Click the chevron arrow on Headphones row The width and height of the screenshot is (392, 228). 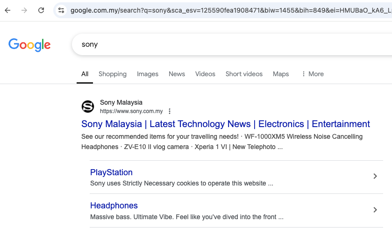click(x=375, y=210)
